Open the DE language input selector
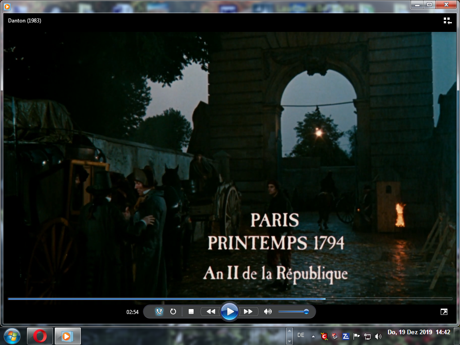 pos(301,335)
